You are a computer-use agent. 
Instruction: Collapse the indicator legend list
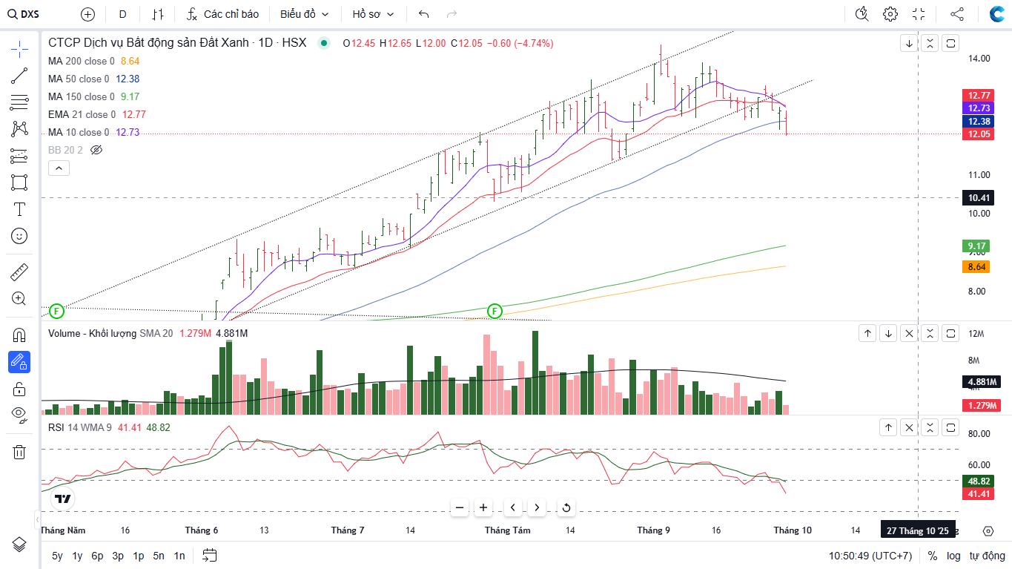click(59, 168)
